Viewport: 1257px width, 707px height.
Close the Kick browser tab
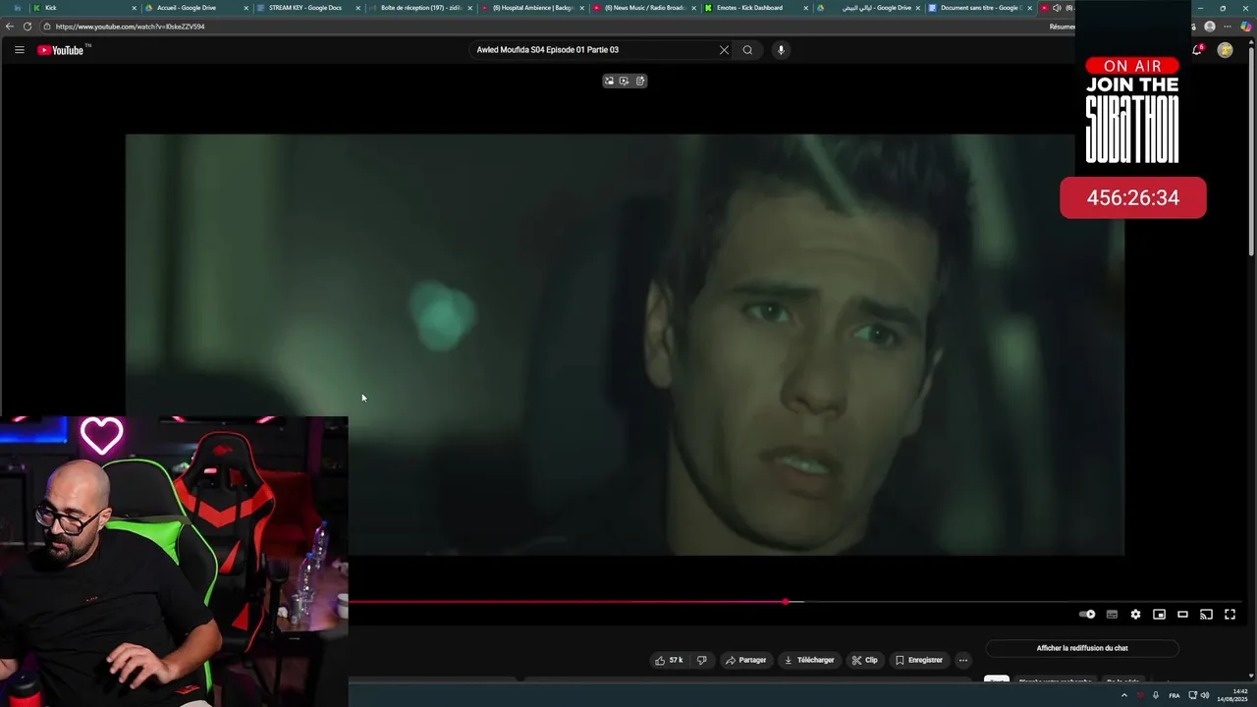134,8
